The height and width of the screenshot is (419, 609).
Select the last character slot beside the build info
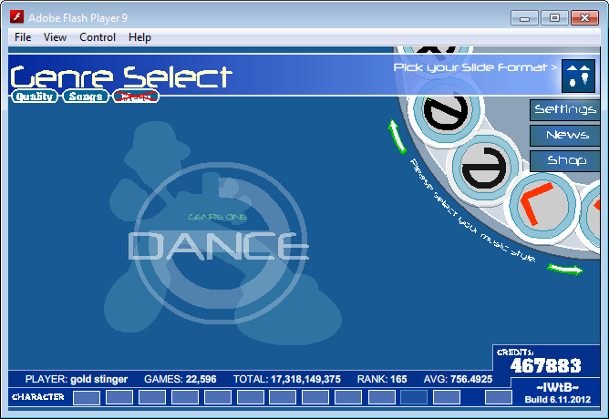499,397
